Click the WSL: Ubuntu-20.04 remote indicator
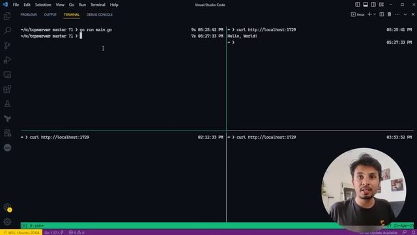The height and width of the screenshot is (235, 417). tap(21, 232)
